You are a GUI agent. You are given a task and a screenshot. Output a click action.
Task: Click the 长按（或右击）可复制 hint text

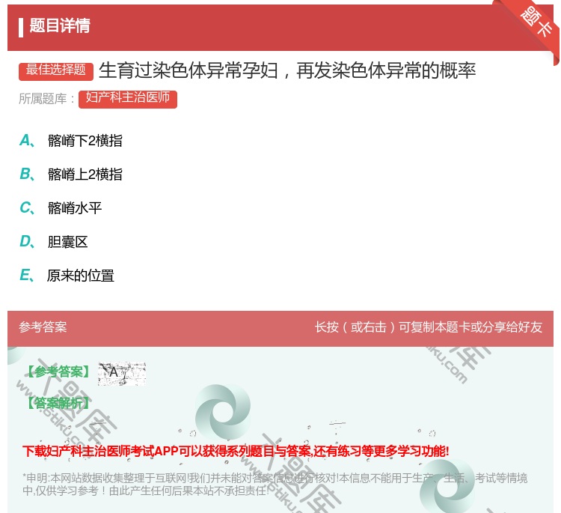[x=429, y=327]
